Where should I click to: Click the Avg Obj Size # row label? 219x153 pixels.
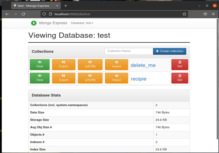[41, 127]
